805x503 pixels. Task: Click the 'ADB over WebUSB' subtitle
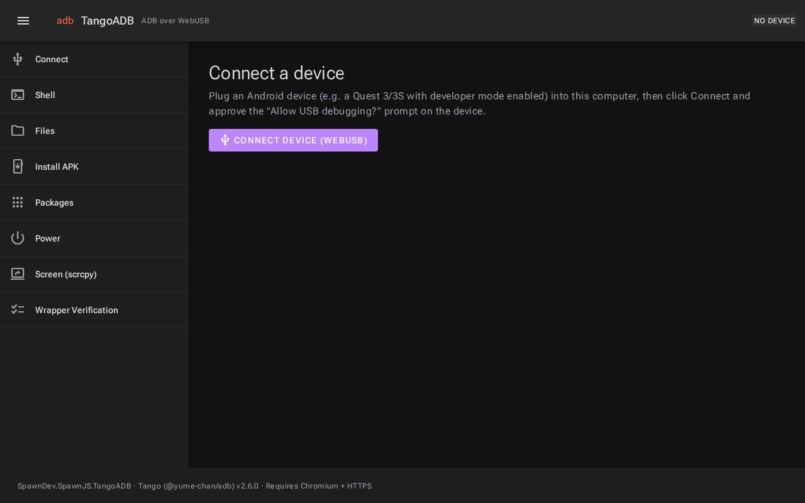175,21
